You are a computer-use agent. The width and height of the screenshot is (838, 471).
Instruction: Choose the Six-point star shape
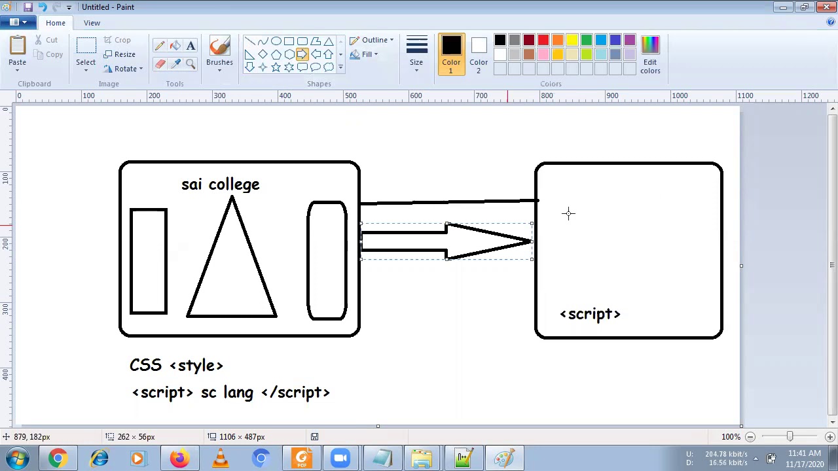[x=289, y=67]
